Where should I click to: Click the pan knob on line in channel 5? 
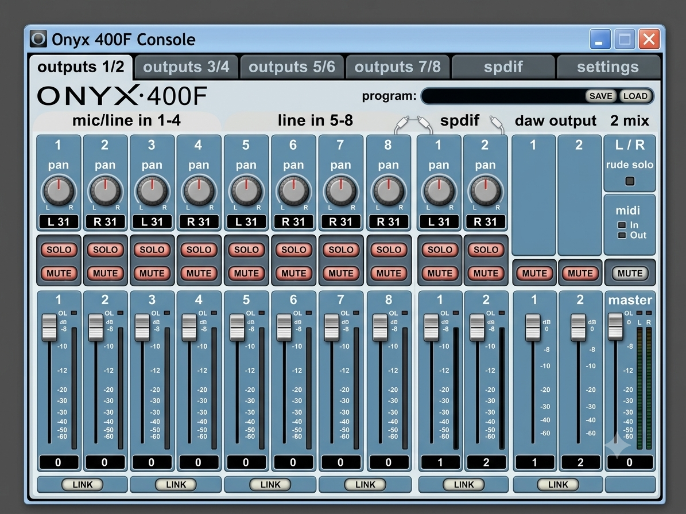[246, 192]
